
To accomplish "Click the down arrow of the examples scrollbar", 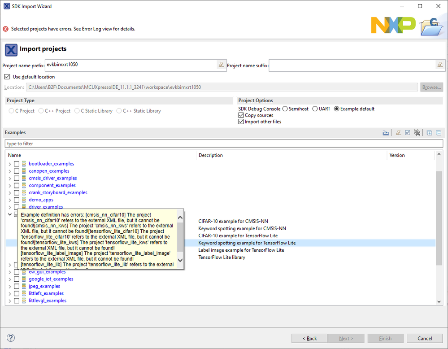I will click(x=439, y=301).
